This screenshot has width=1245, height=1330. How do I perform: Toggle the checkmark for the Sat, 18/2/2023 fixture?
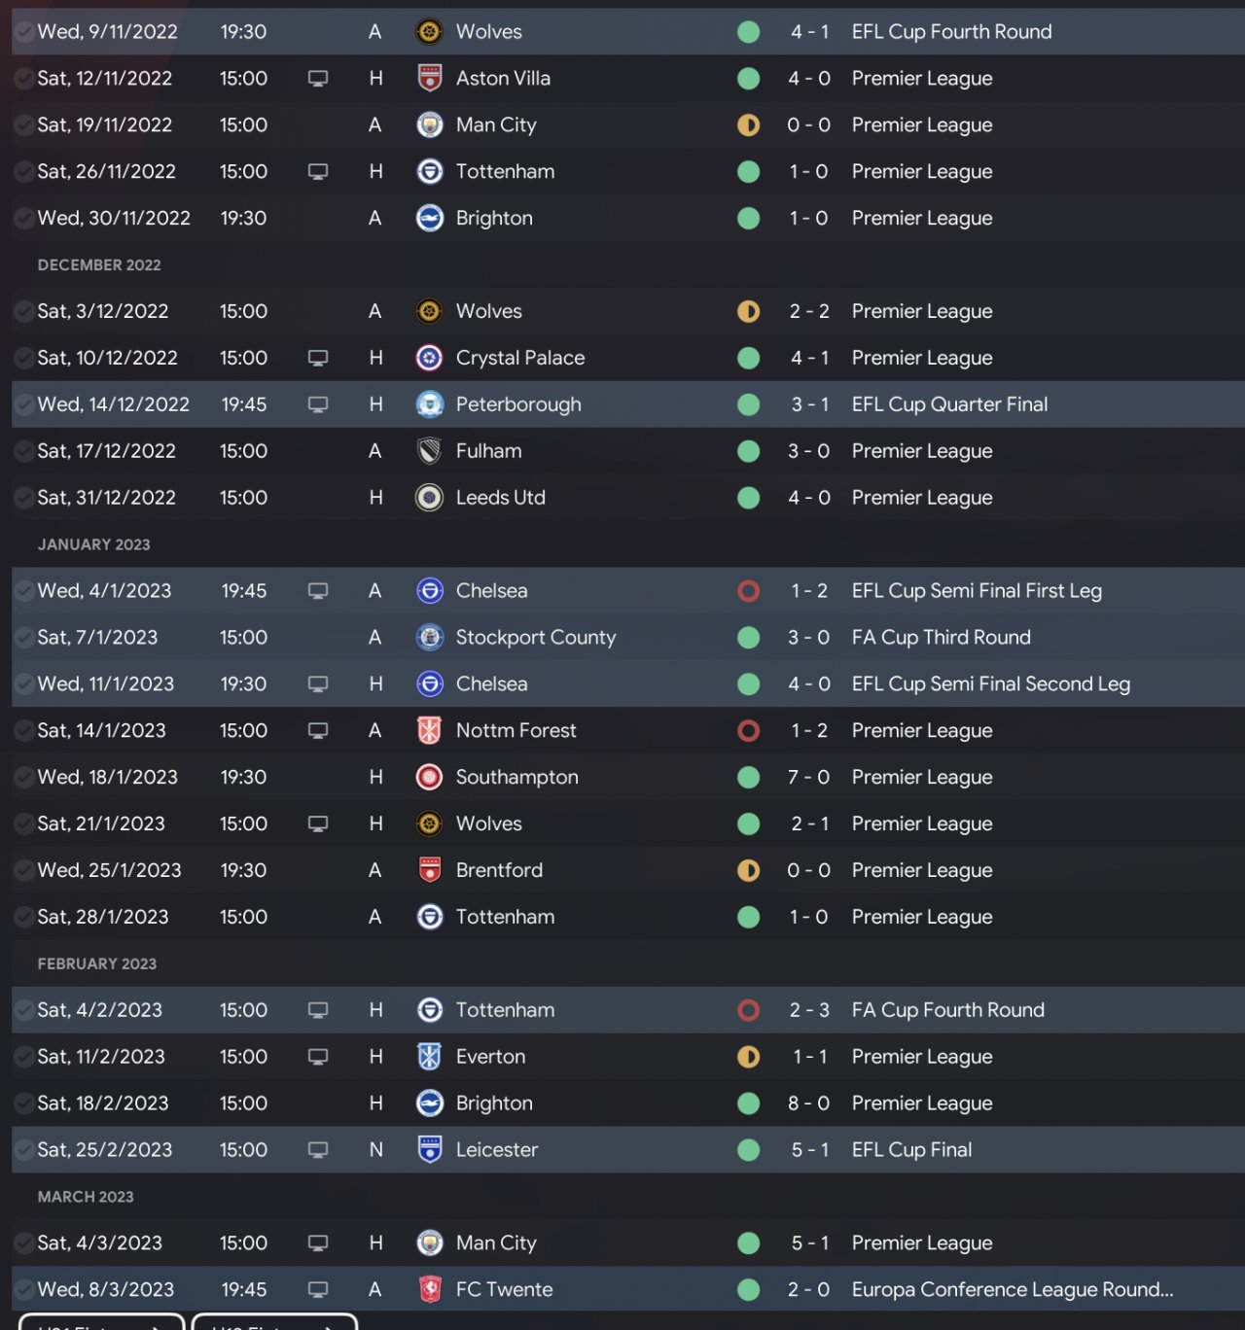[x=23, y=1103]
